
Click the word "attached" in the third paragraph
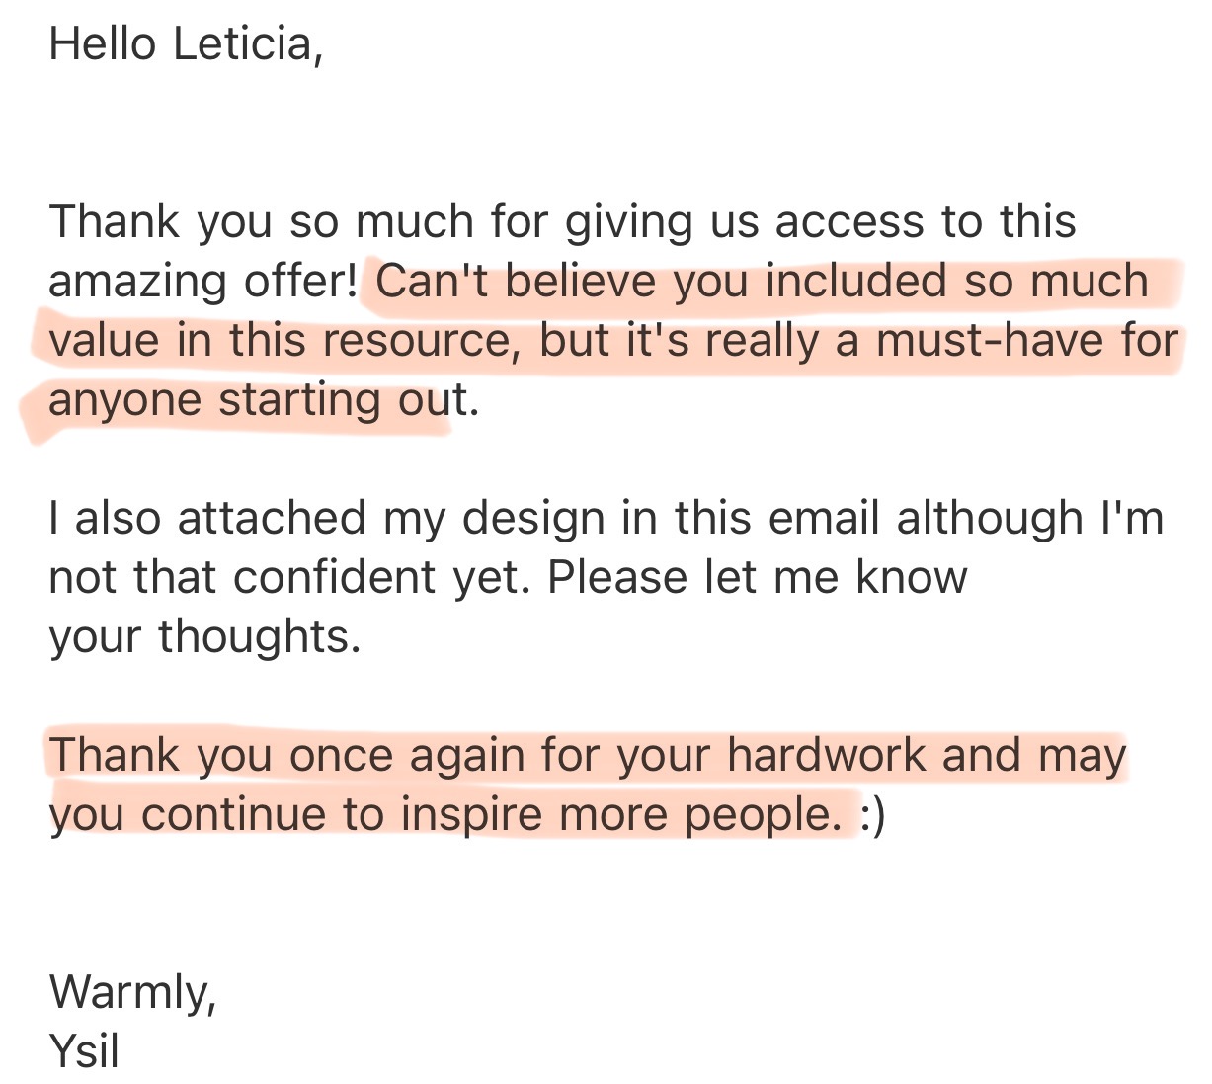tap(273, 519)
